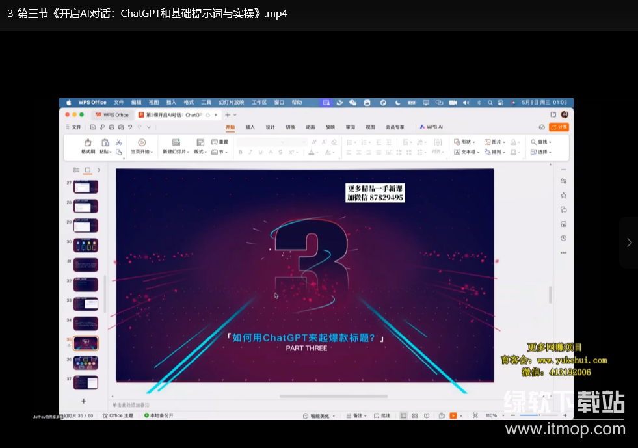Click the 新建幻灯片 new slide icon

tap(176, 142)
